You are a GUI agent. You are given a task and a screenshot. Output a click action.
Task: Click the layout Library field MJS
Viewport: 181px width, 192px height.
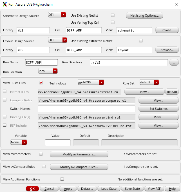click(33, 50)
